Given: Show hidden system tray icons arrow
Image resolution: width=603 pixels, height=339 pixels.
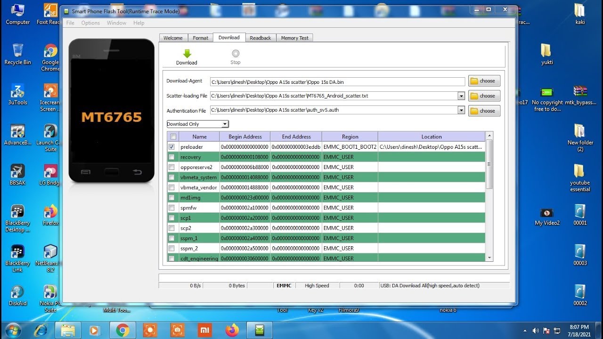Looking at the screenshot, I should pos(525,331).
